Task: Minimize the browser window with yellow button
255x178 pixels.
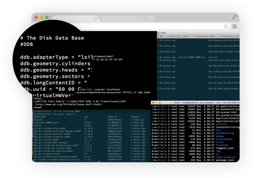Action: click(42, 17)
